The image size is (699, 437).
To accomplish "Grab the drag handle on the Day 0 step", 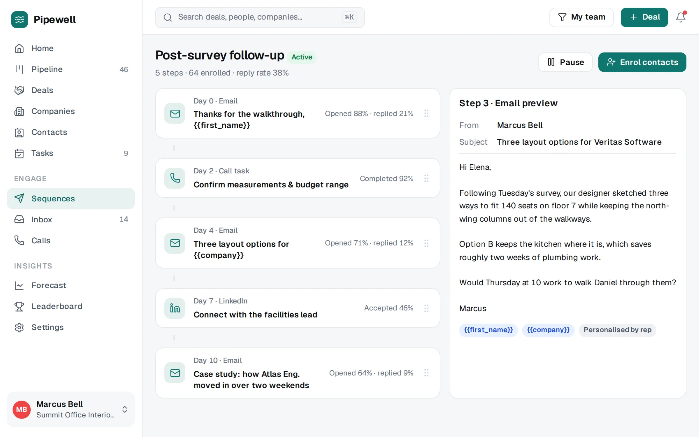I will click(426, 113).
